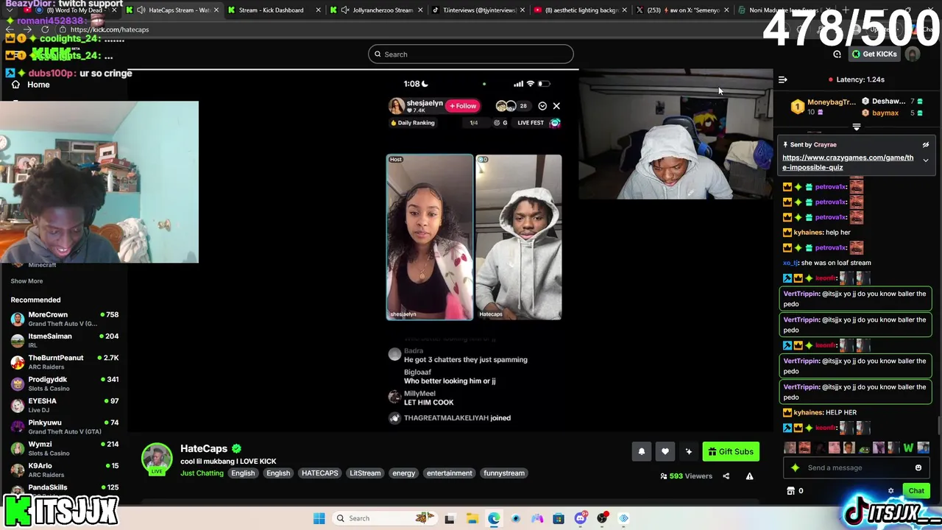Open Pinkyuwu recommended channel
Screen dimensions: 942x530
tap(64, 426)
